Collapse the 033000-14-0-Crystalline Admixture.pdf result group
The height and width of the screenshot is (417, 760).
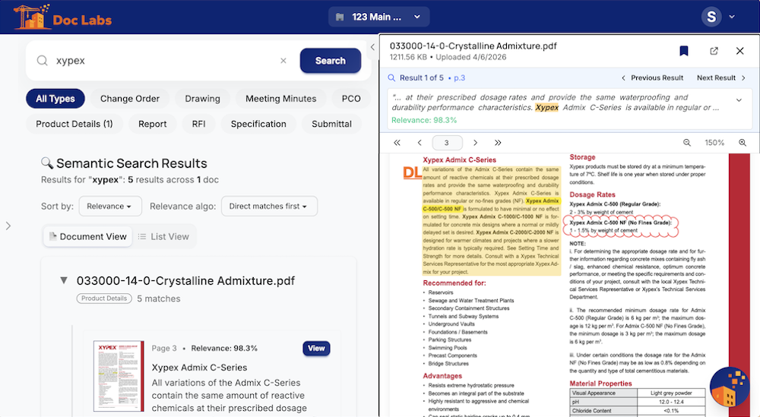pos(64,280)
